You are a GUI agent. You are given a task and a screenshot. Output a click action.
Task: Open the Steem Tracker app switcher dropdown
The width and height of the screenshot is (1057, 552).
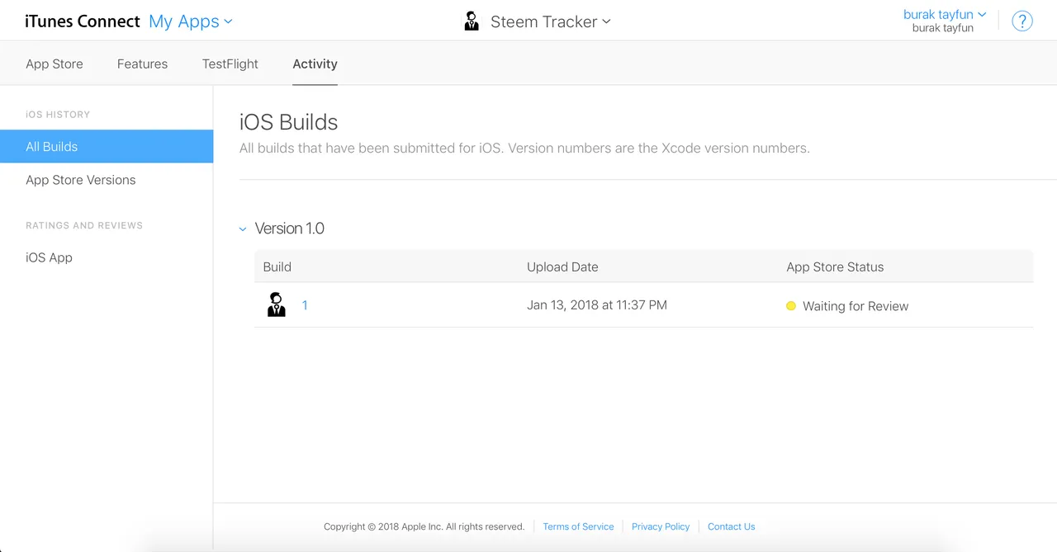click(x=551, y=21)
